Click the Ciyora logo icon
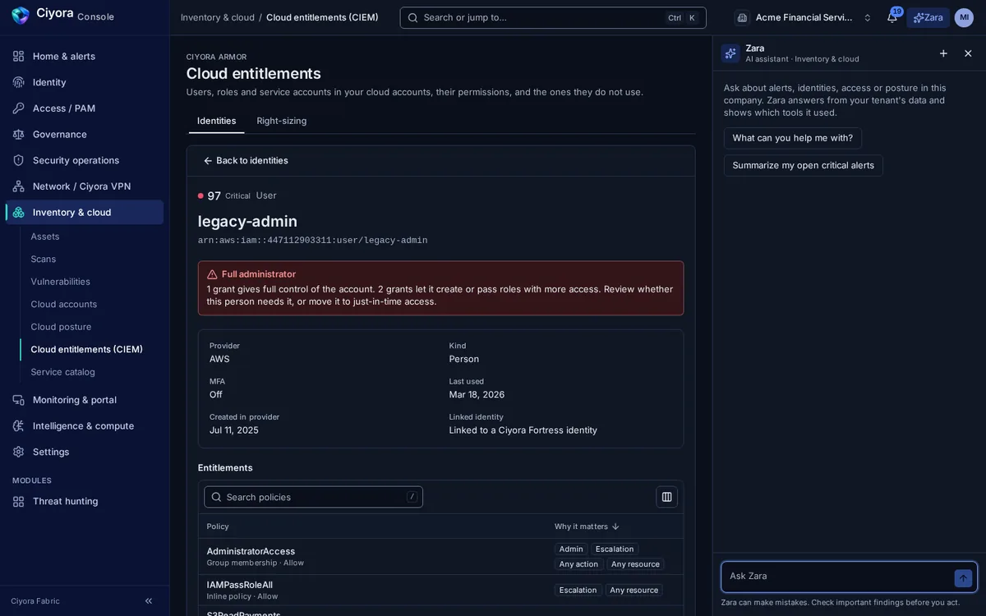Image resolution: width=986 pixels, height=616 pixels. [x=20, y=15]
